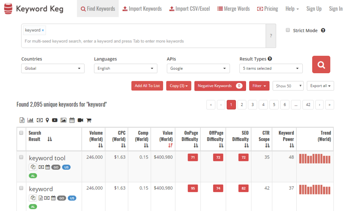Image resolution: width=348 pixels, height=211 pixels.
Task: Click the US badge under 'keyword tool'
Action: click(x=66, y=167)
